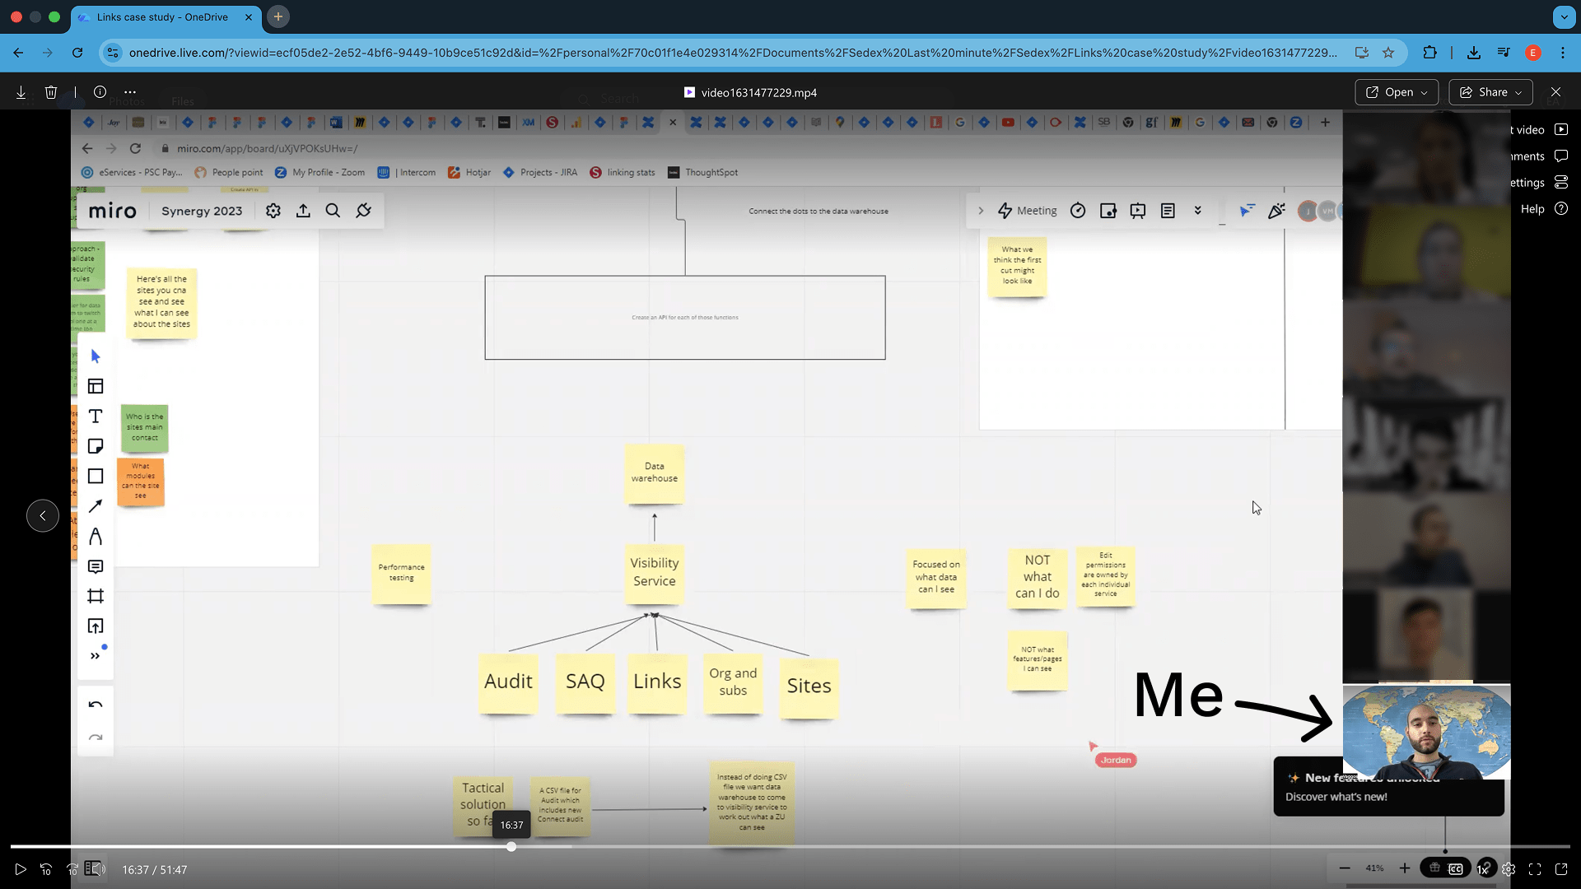Switch to Links case study browser tab
The width and height of the screenshot is (1581, 889).
(x=162, y=16)
